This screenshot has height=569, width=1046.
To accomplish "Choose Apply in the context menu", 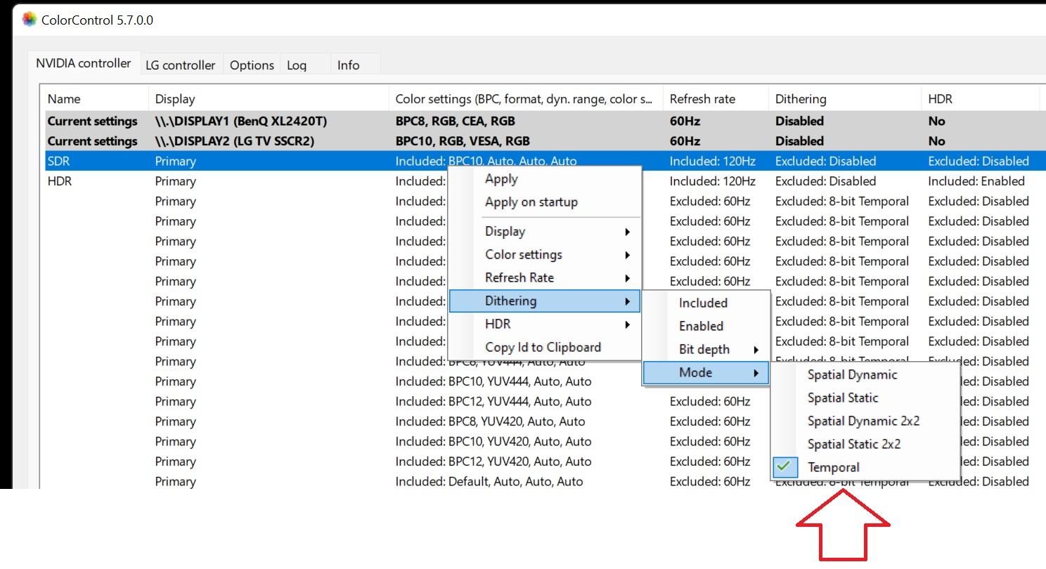I will tap(545, 179).
